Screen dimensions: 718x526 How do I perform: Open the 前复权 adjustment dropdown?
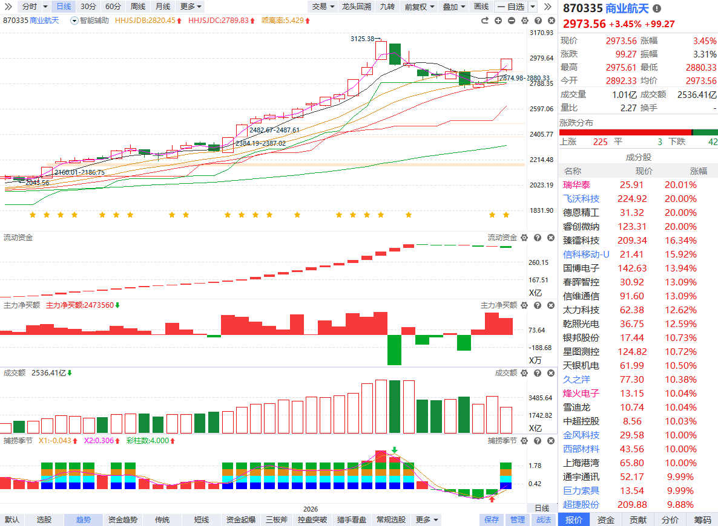(419, 7)
